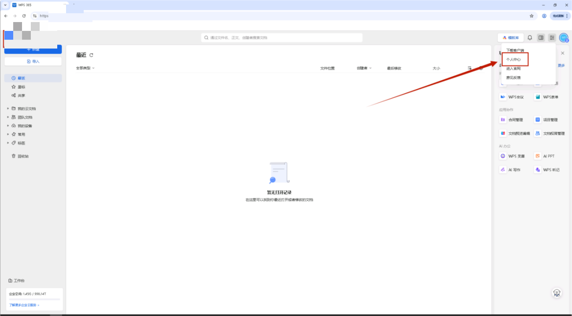Launch AI PPT app
This screenshot has height=316, width=572.
(x=545, y=156)
